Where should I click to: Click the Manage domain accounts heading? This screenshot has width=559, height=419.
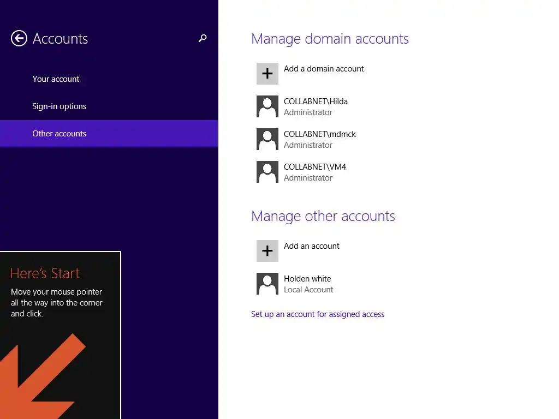(x=330, y=39)
